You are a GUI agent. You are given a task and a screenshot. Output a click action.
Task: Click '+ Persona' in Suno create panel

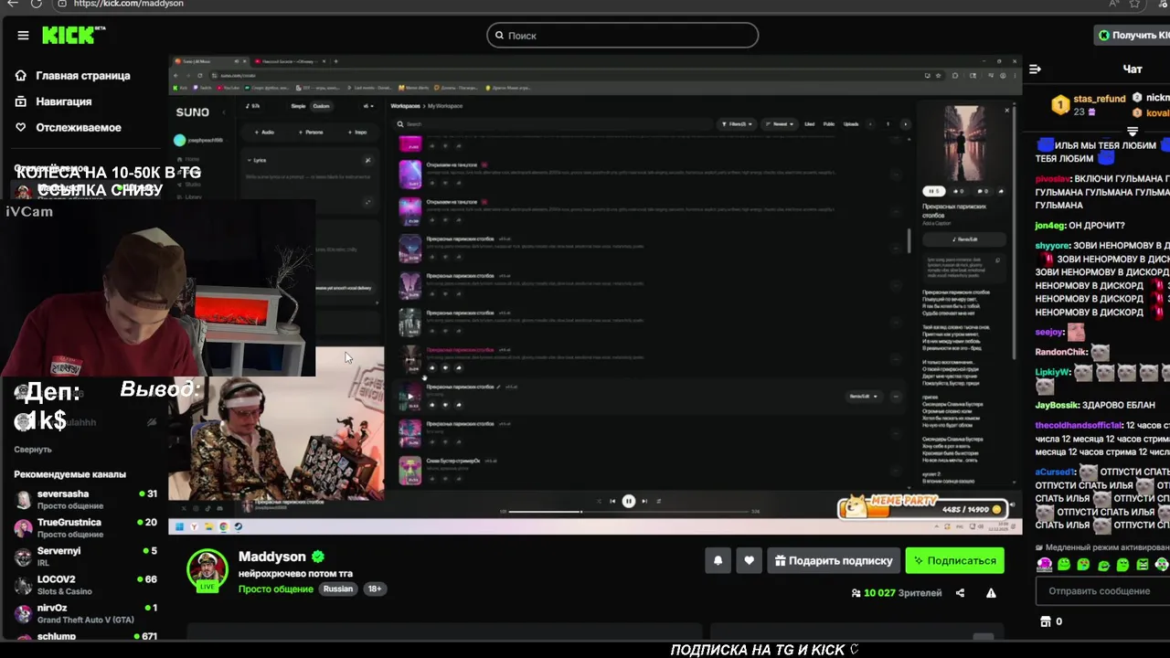click(x=311, y=133)
